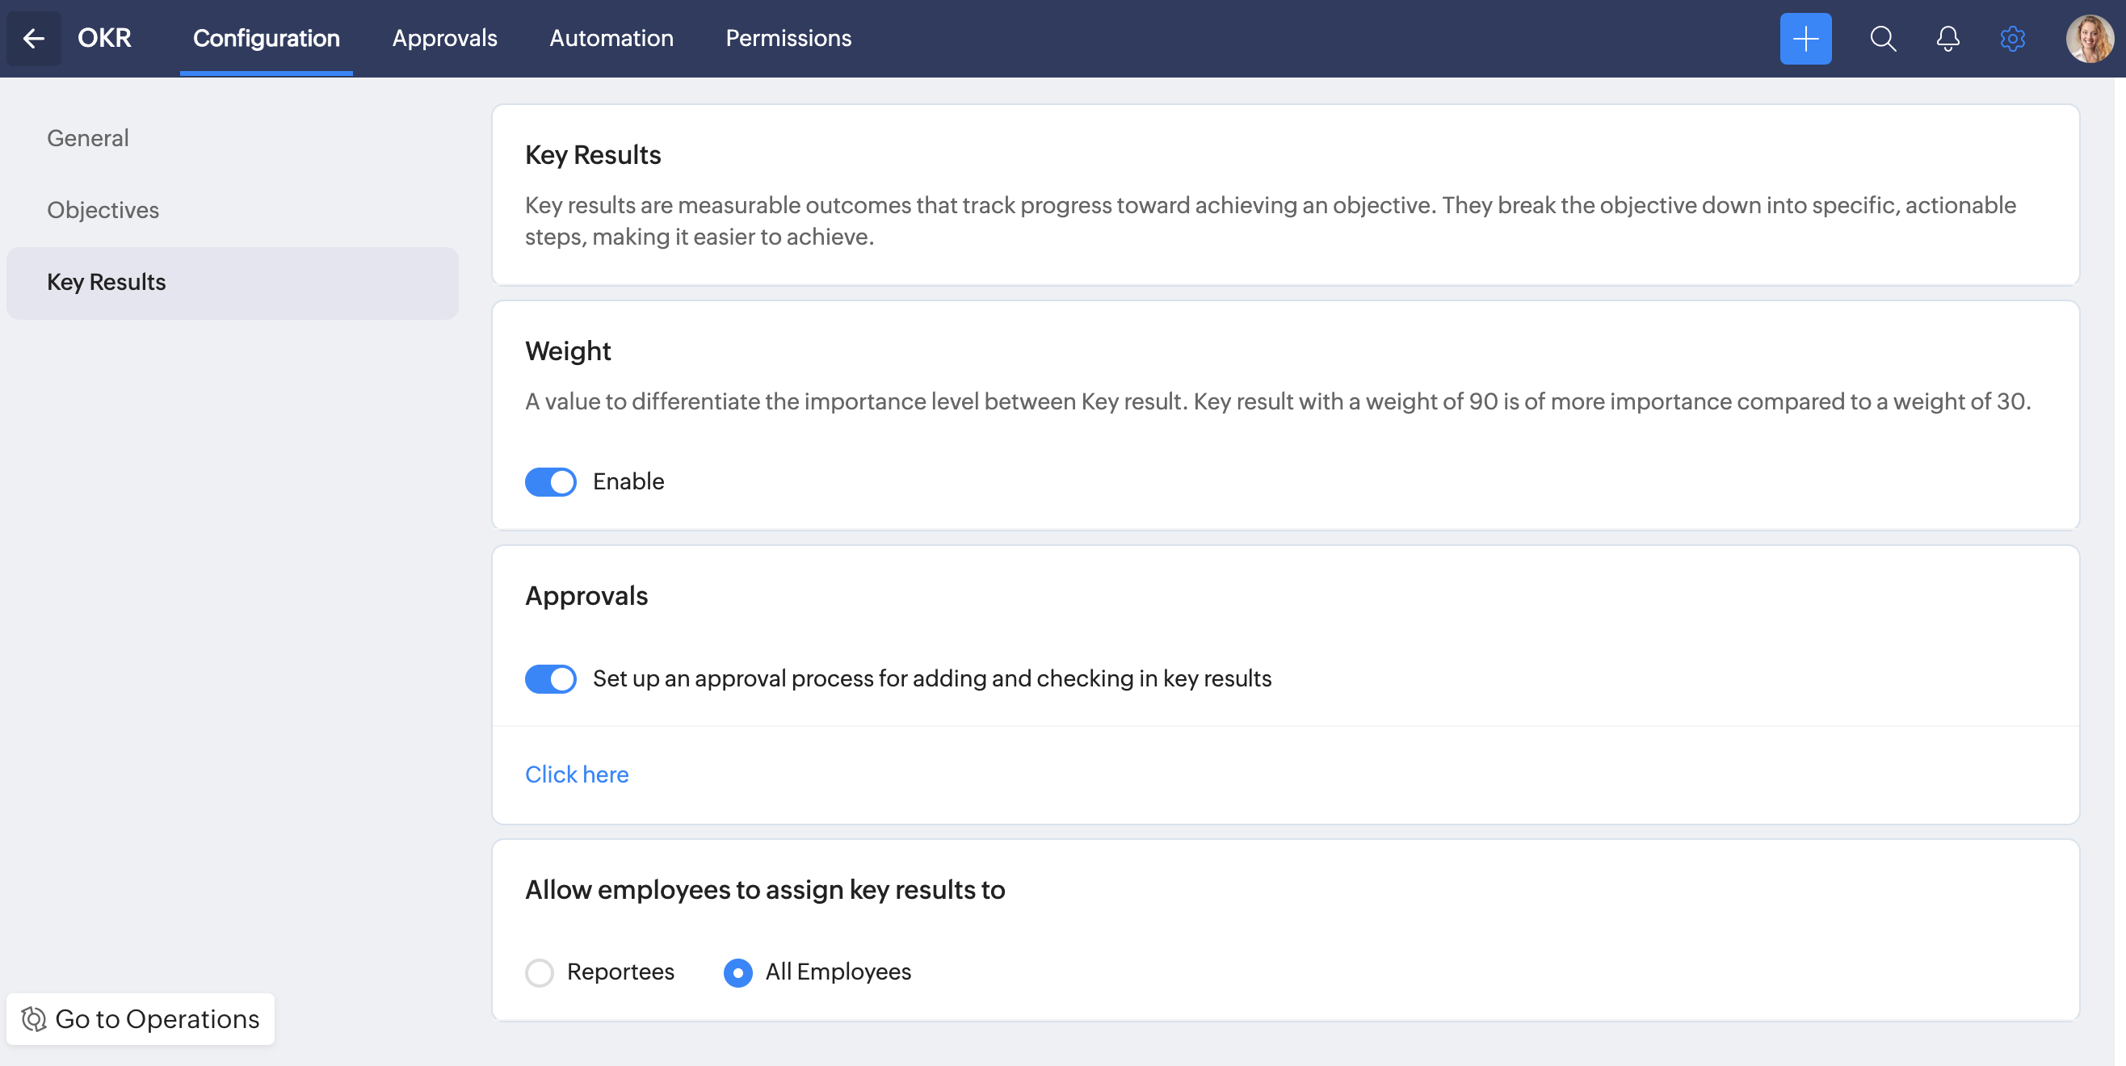The width and height of the screenshot is (2126, 1066).
Task: Click the Go to Operations icon
Action: pyautogui.click(x=34, y=1019)
